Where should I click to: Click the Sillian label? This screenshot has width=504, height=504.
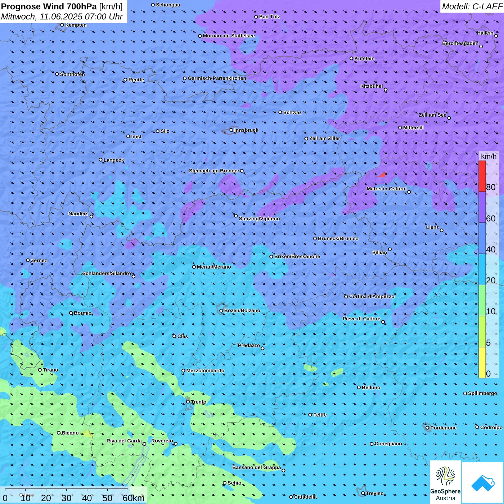[x=379, y=252]
